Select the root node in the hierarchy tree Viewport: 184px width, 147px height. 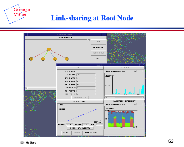[x=49, y=49]
